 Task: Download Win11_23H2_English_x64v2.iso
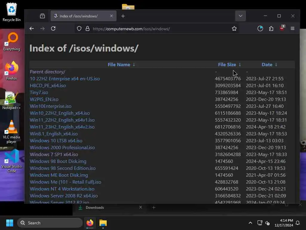coord(62,127)
